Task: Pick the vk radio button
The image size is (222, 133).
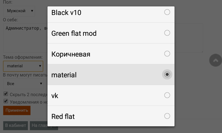Action: (x=167, y=95)
